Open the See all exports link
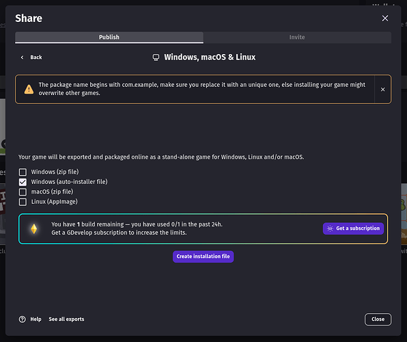The height and width of the screenshot is (342, 407). tap(66, 319)
